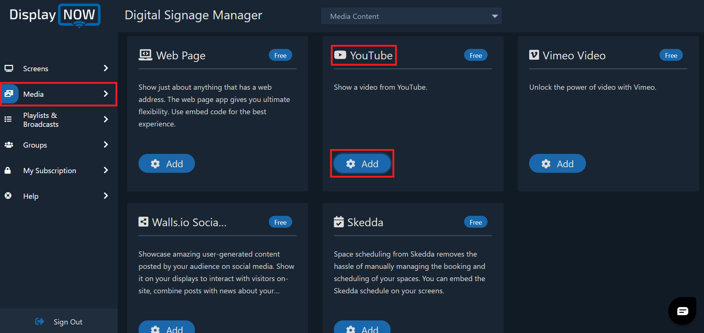Click 'Unlock the power of video' description
Screen dimensions: 704x333
click(x=593, y=87)
